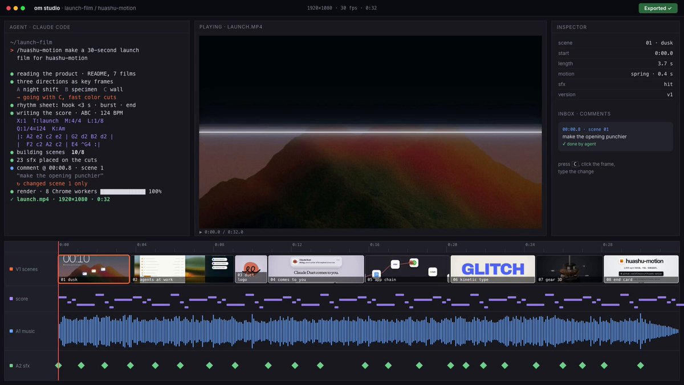
Task: Click the version value "v1"
Action: pos(669,95)
